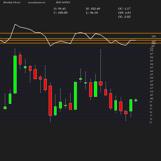Click price axis label 102

tap(151, 99)
